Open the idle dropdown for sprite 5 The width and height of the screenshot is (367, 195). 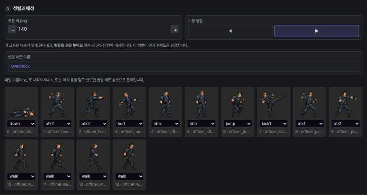[x=201, y=123]
